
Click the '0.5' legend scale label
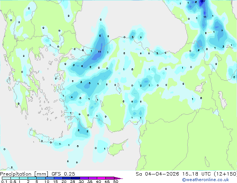(13, 182)
